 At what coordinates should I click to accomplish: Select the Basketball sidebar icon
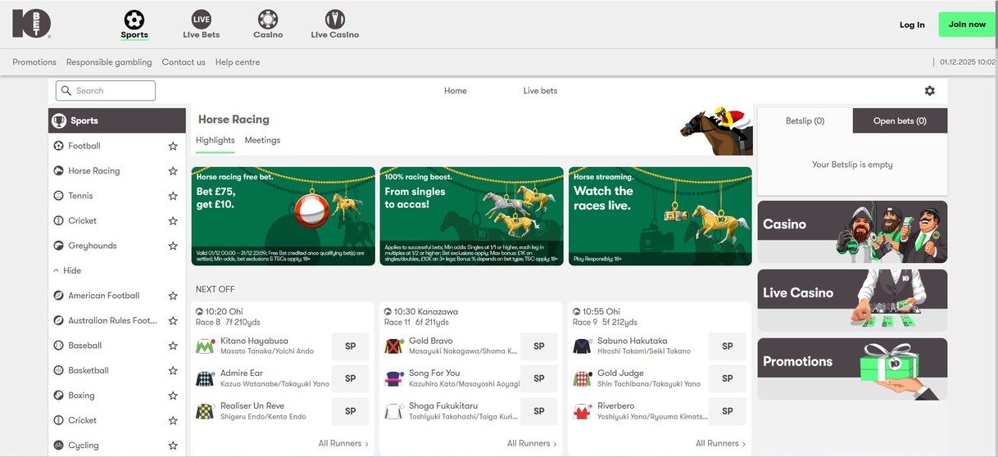pyautogui.click(x=59, y=370)
